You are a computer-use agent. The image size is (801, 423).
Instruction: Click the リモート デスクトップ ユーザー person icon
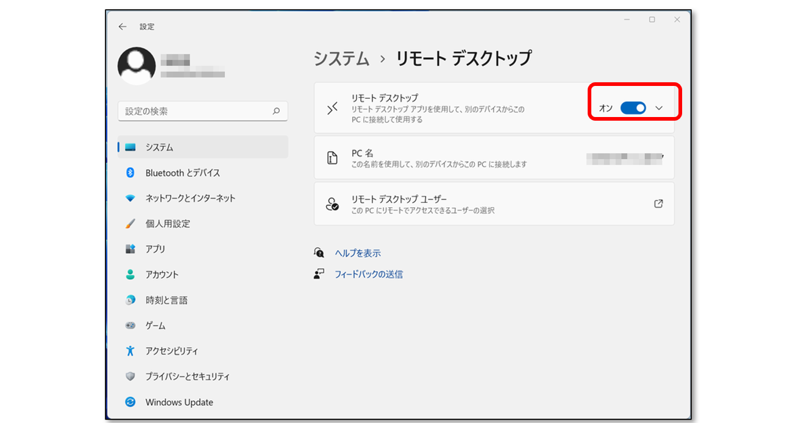pos(332,204)
